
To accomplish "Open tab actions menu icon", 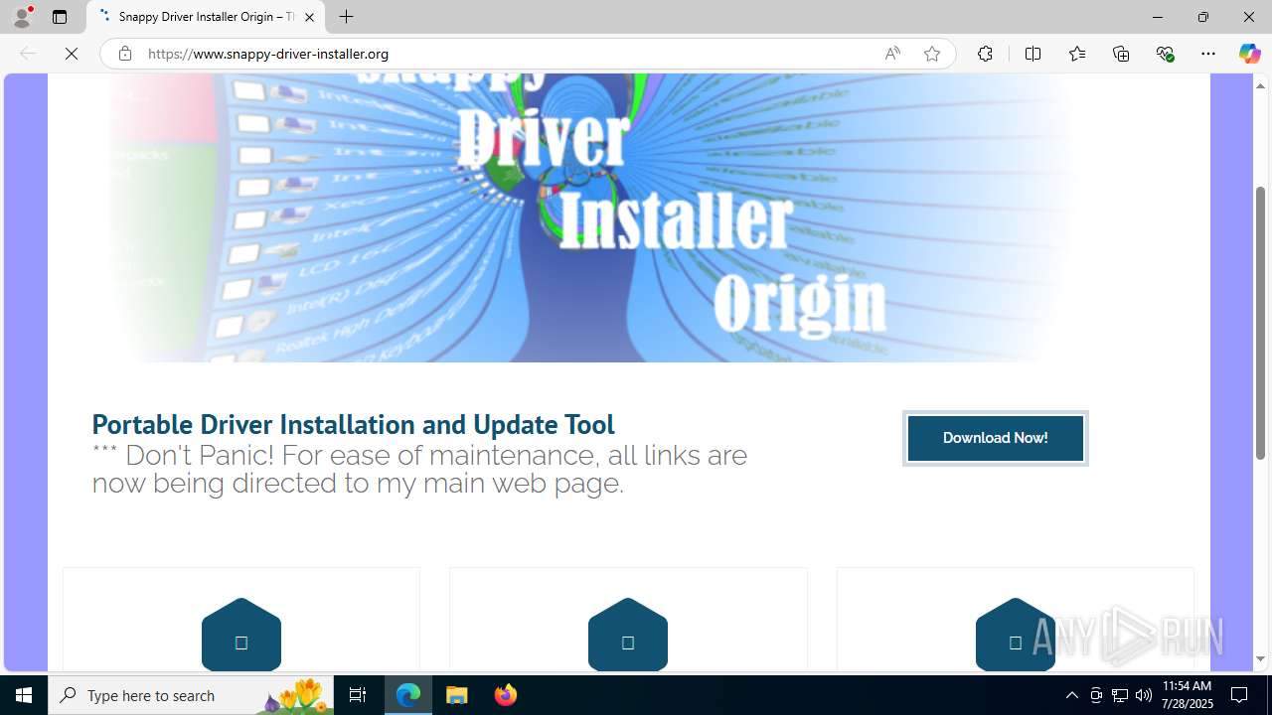I will pyautogui.click(x=60, y=17).
